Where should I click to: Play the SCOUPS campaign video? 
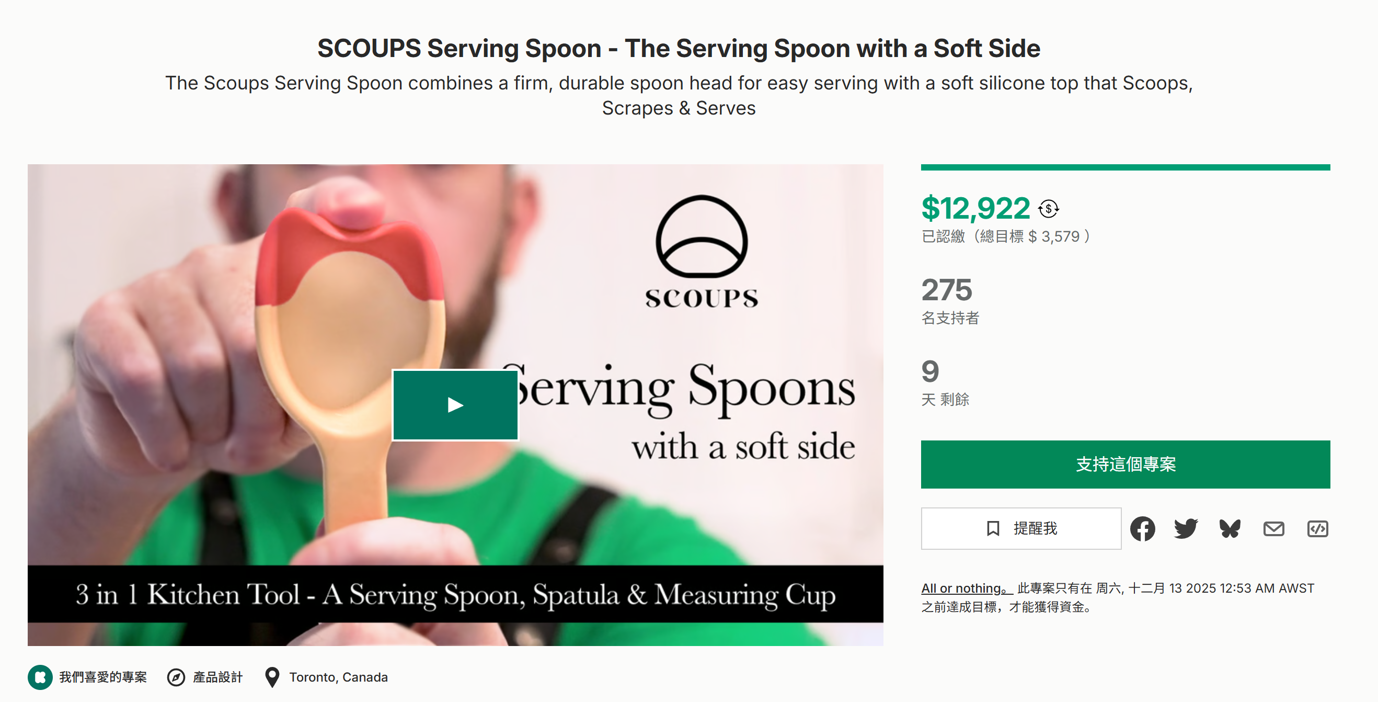(x=455, y=405)
